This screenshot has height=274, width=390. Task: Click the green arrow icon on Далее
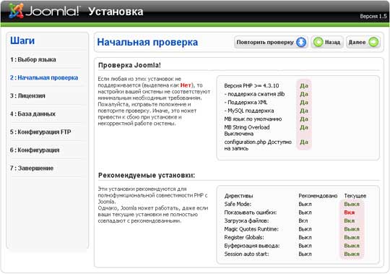click(x=373, y=42)
